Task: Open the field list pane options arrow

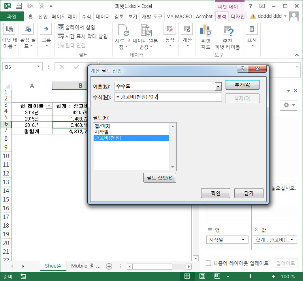Action: pos(288,91)
